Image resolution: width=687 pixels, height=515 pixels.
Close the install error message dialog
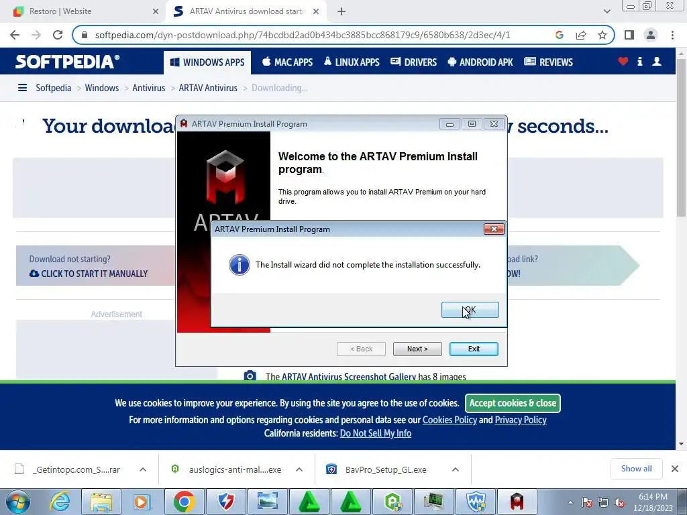493,229
